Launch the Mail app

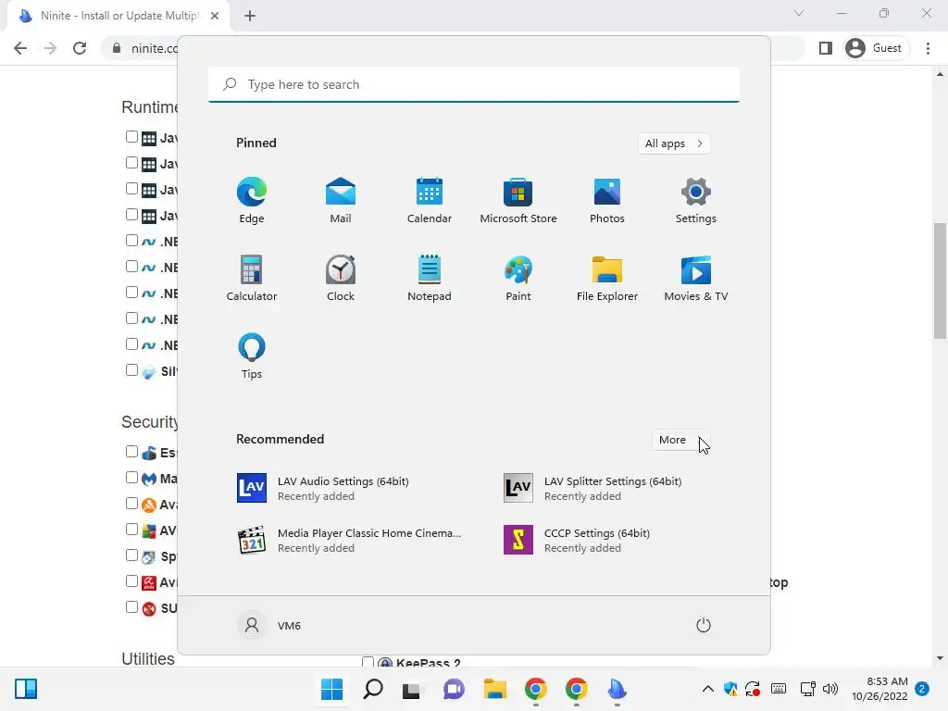[x=341, y=201]
